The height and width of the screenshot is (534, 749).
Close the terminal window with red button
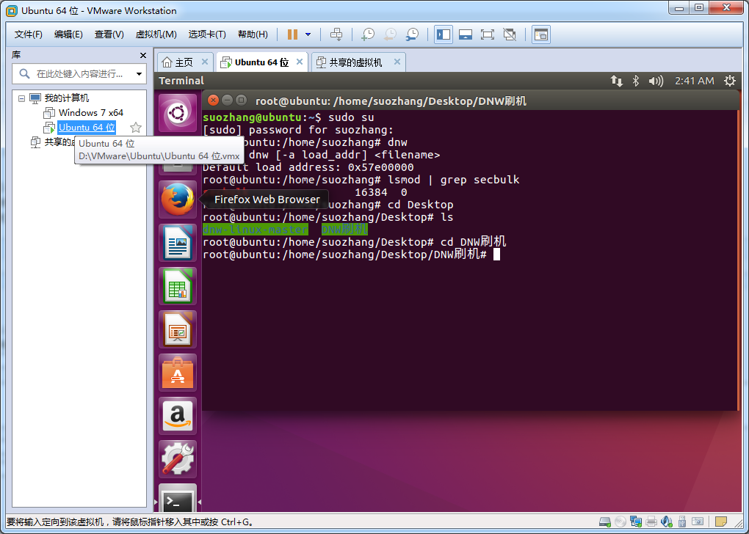click(x=214, y=100)
